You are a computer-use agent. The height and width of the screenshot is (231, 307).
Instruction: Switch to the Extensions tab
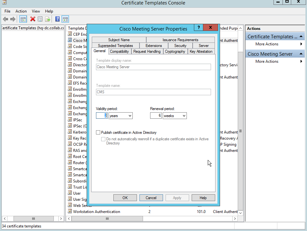(x=154, y=46)
